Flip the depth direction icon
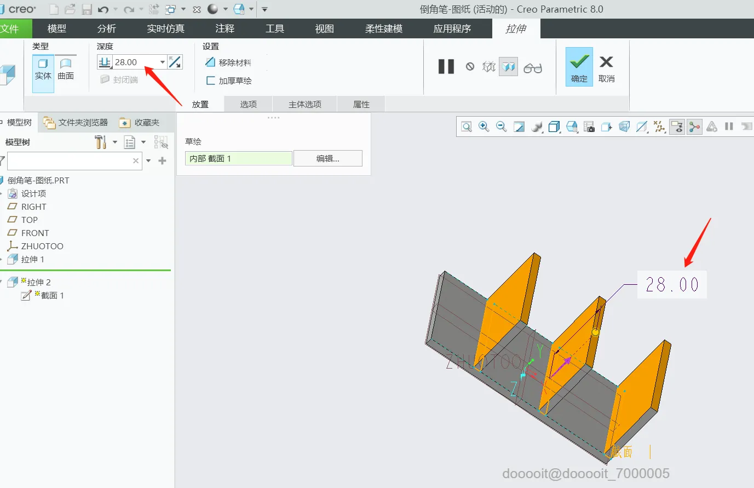The width and height of the screenshot is (754, 488). 175,62
